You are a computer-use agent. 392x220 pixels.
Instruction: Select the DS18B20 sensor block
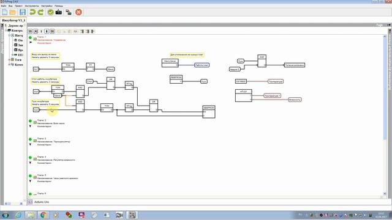[241, 81]
